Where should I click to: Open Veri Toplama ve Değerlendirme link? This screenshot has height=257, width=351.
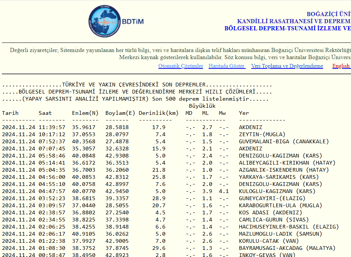tap(287, 66)
